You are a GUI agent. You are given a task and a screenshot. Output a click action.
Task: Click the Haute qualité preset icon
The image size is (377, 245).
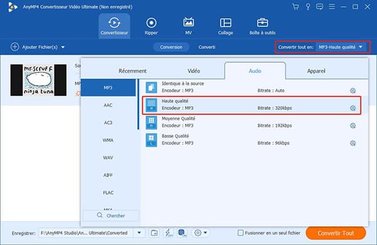coord(151,105)
